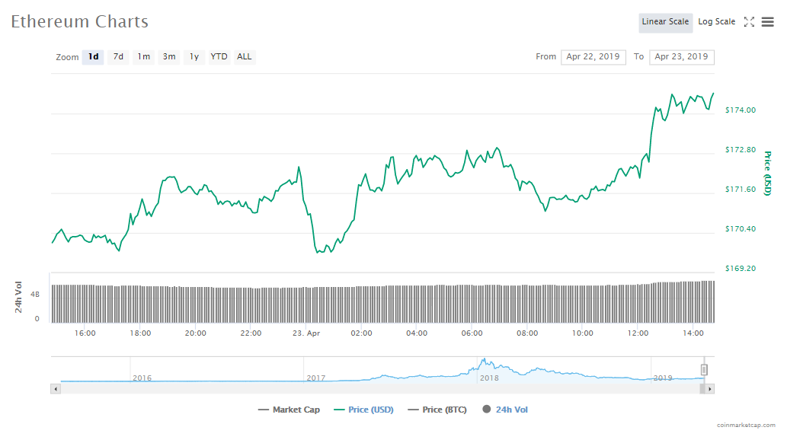The image size is (787, 440).
Task: Click the navigator scroll right arrow
Action: (709, 389)
